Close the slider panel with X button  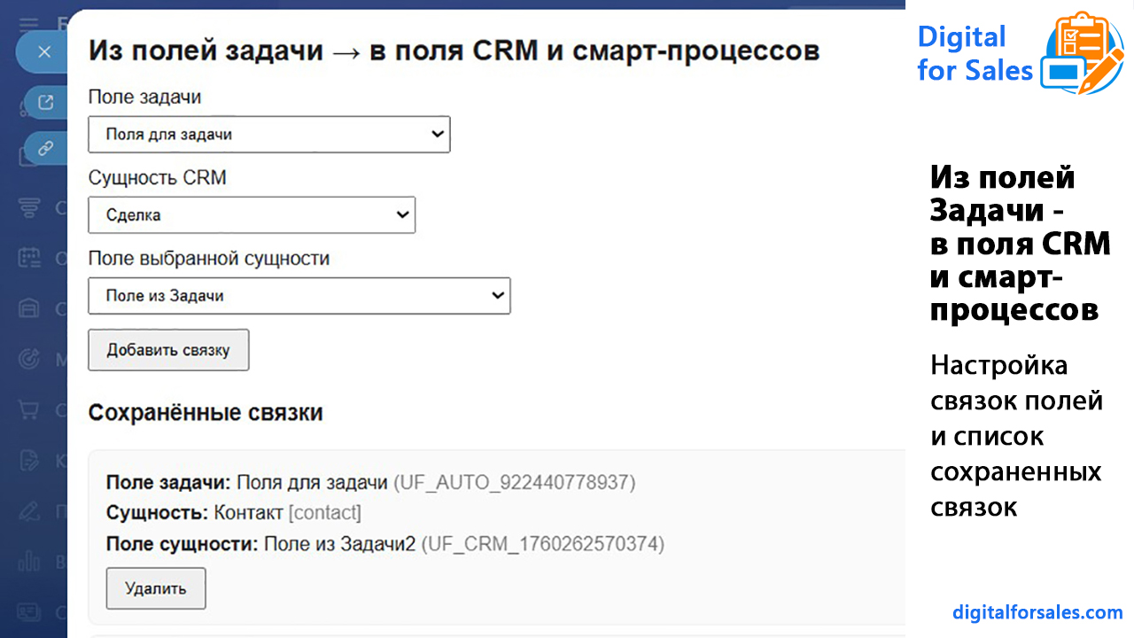coord(44,51)
